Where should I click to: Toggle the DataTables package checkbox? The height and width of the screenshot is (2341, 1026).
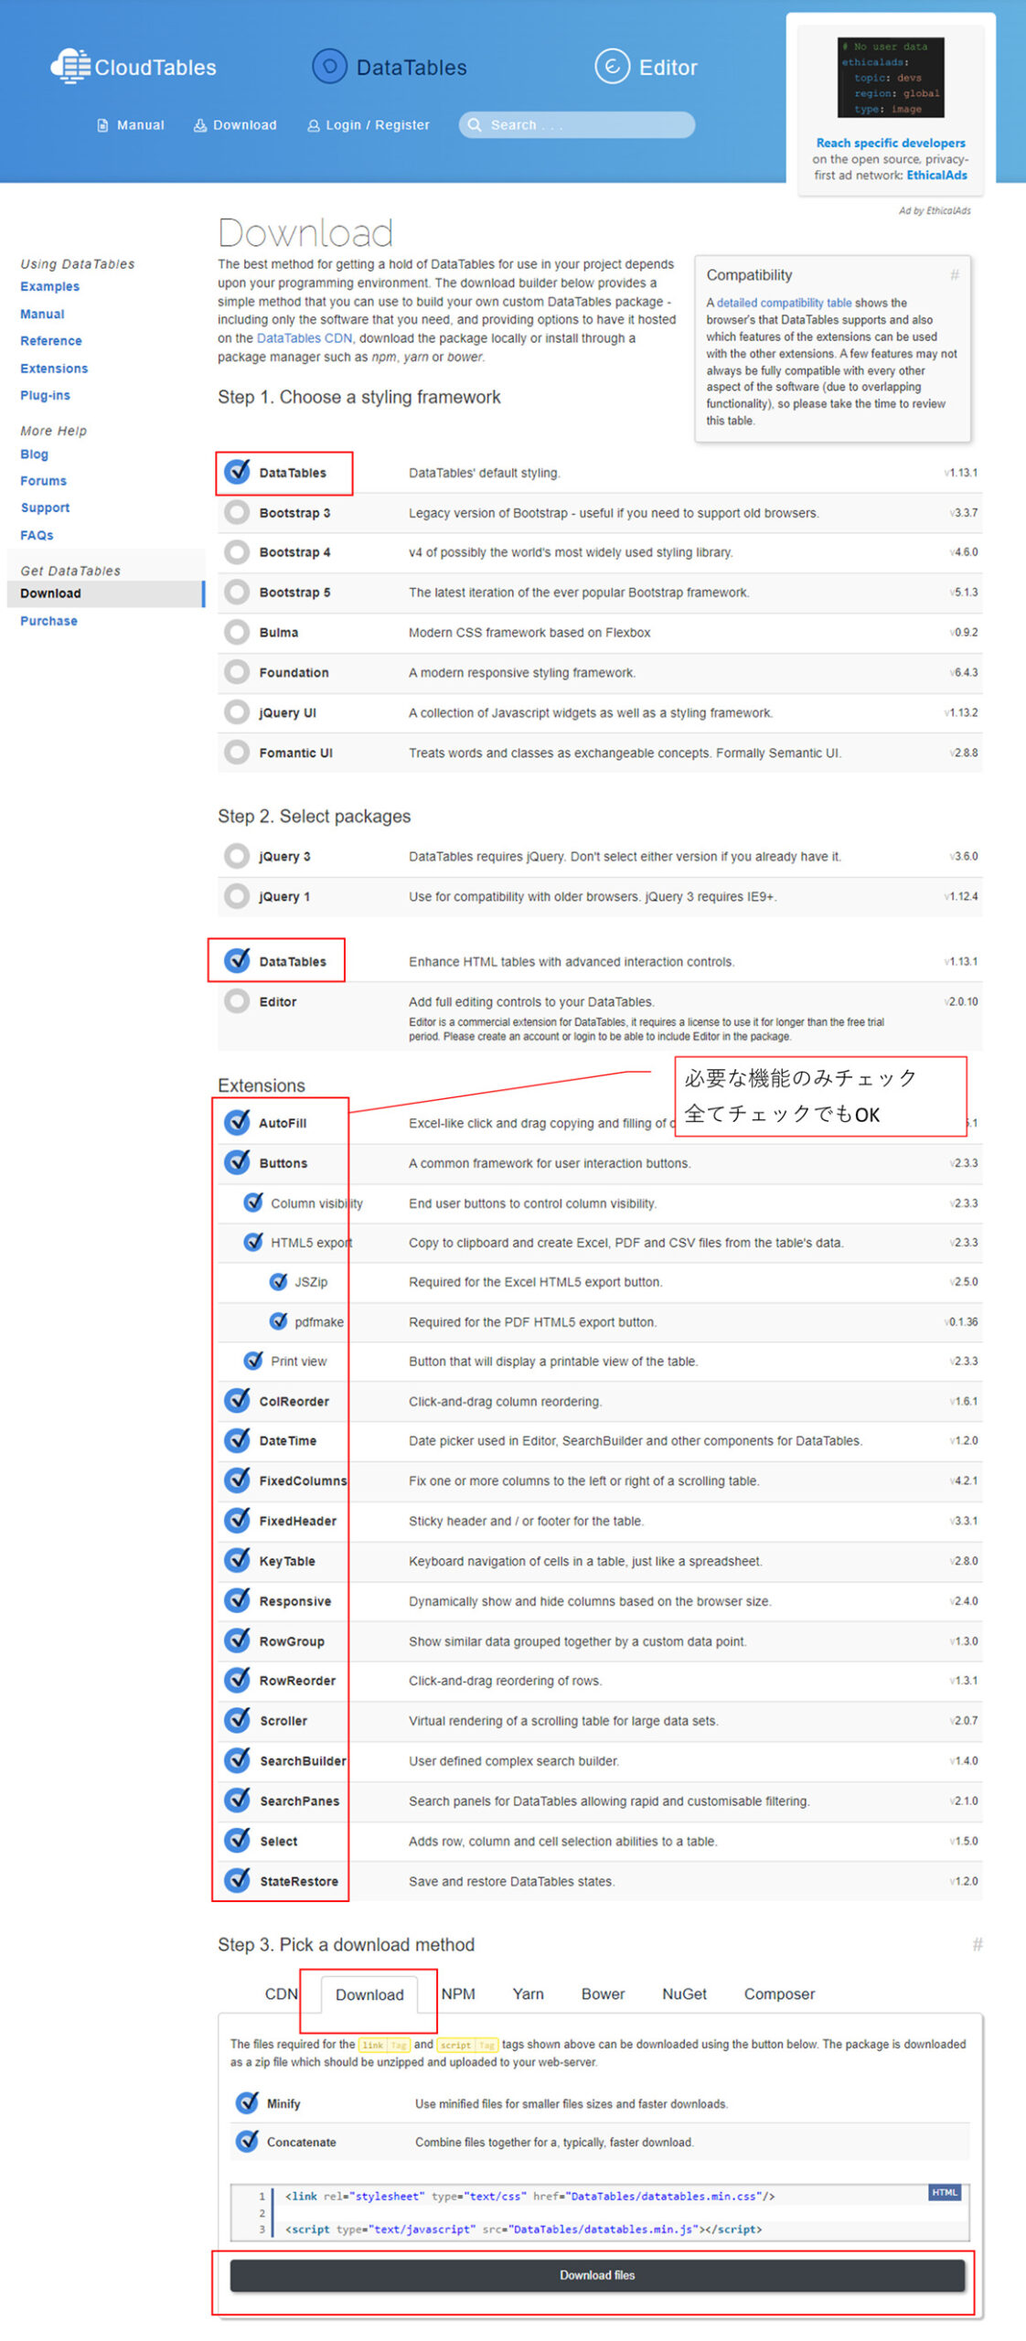(x=237, y=961)
